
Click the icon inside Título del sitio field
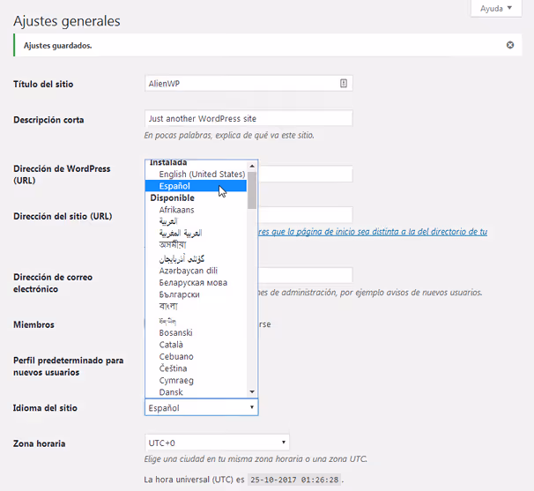coord(344,83)
